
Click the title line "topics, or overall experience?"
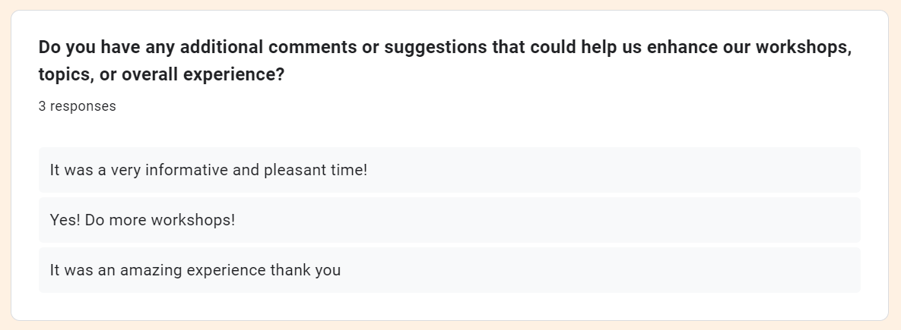tap(161, 74)
